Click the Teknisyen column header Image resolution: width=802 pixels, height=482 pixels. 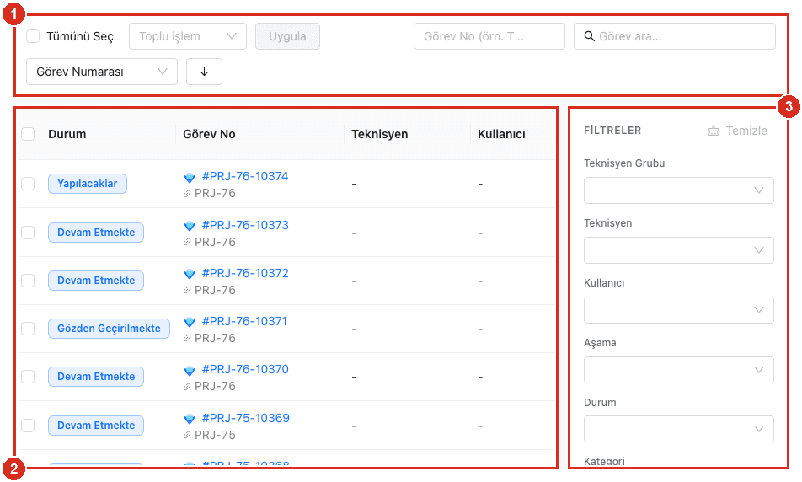coord(379,134)
